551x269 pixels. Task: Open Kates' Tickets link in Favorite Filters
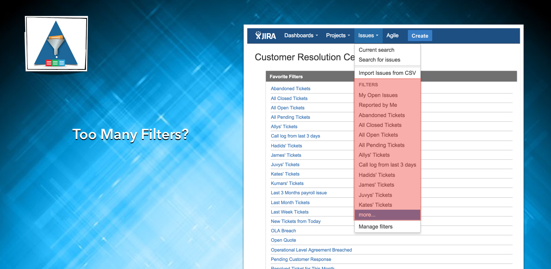click(285, 174)
